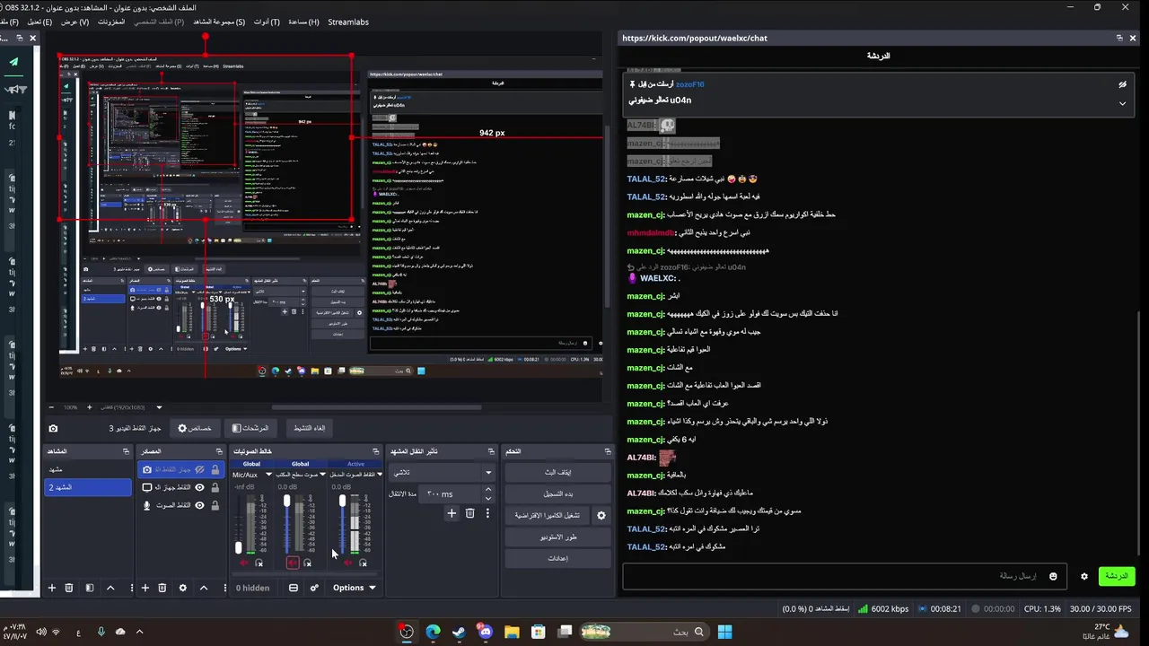Remove scene transition trash icon
Viewport: 1149px width, 646px height.
point(469,513)
